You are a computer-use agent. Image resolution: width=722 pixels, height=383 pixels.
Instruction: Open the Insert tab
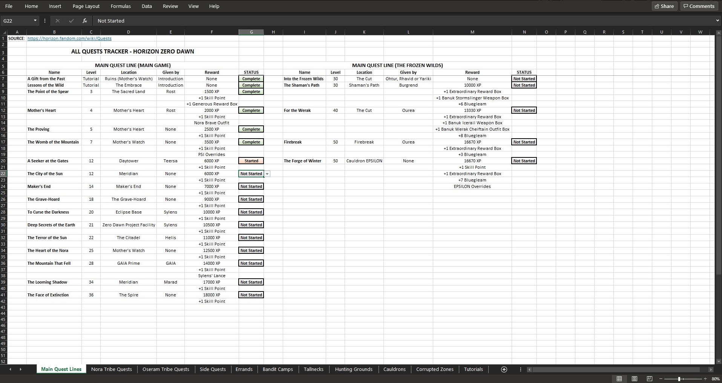(x=55, y=6)
